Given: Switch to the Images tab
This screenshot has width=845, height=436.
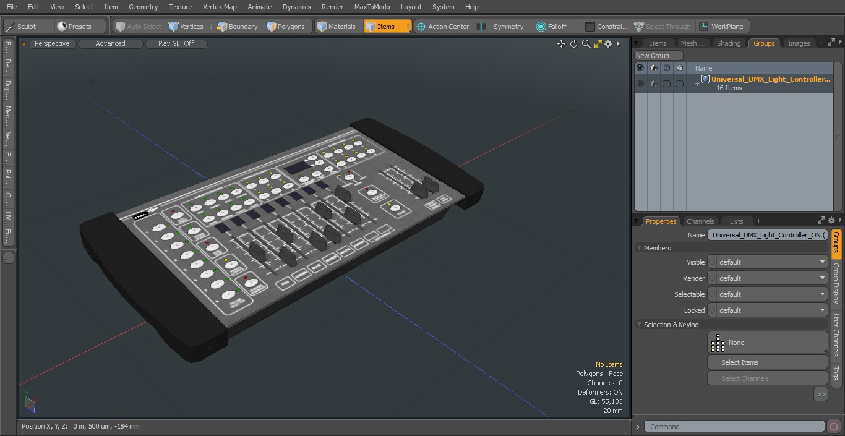Looking at the screenshot, I should point(798,43).
